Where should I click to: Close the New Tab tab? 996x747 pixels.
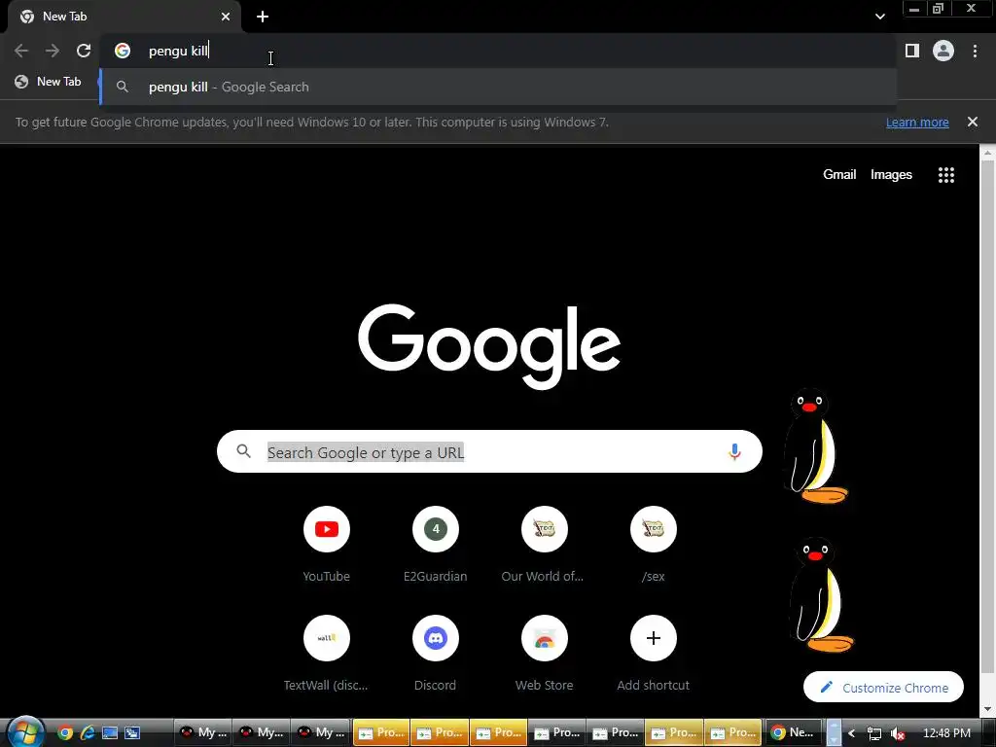click(x=226, y=17)
